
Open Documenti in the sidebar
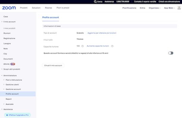click(x=8, y=59)
